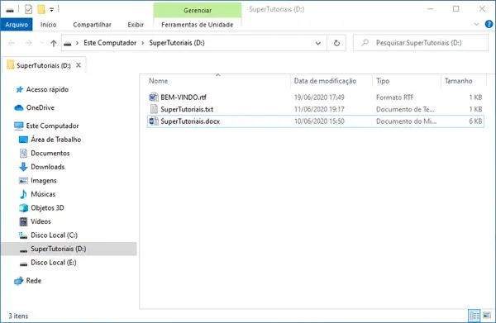Click the Pesquisar SuperTutoriais (D:) search box
The image size is (496, 323).
pos(421,43)
